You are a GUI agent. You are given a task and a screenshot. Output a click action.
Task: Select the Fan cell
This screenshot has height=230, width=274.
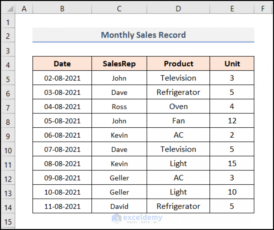[x=178, y=121]
